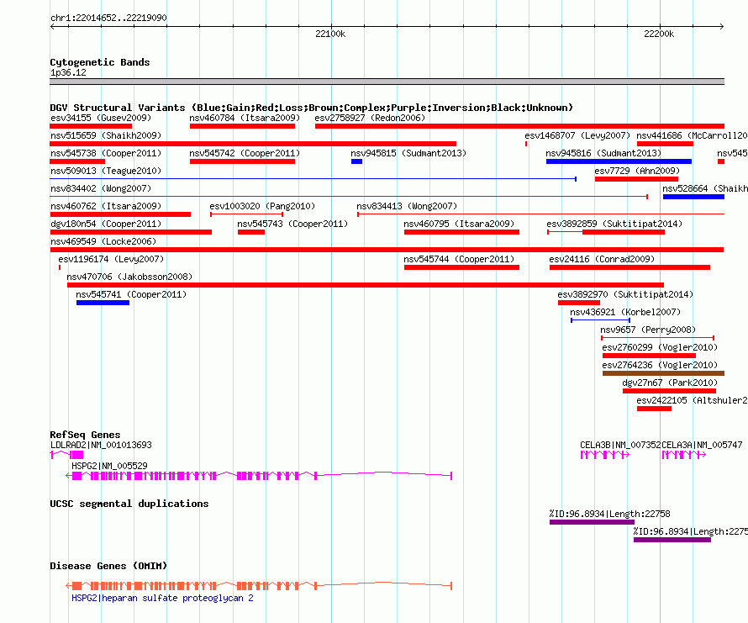Select nsv441686 McCarroll variant label
Screen dimensions: 748x623
692,135
